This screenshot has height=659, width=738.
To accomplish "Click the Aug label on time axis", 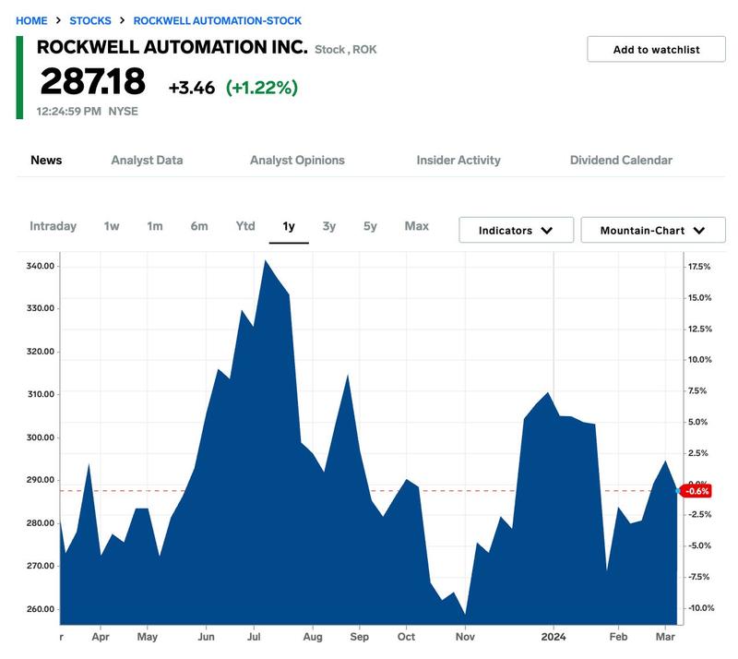I will point(313,637).
